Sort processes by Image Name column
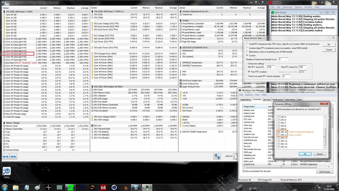The height and width of the screenshot is (191, 339). click(x=255, y=106)
